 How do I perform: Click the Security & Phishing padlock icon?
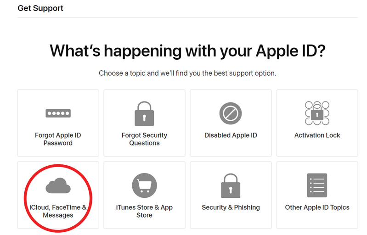(x=231, y=185)
